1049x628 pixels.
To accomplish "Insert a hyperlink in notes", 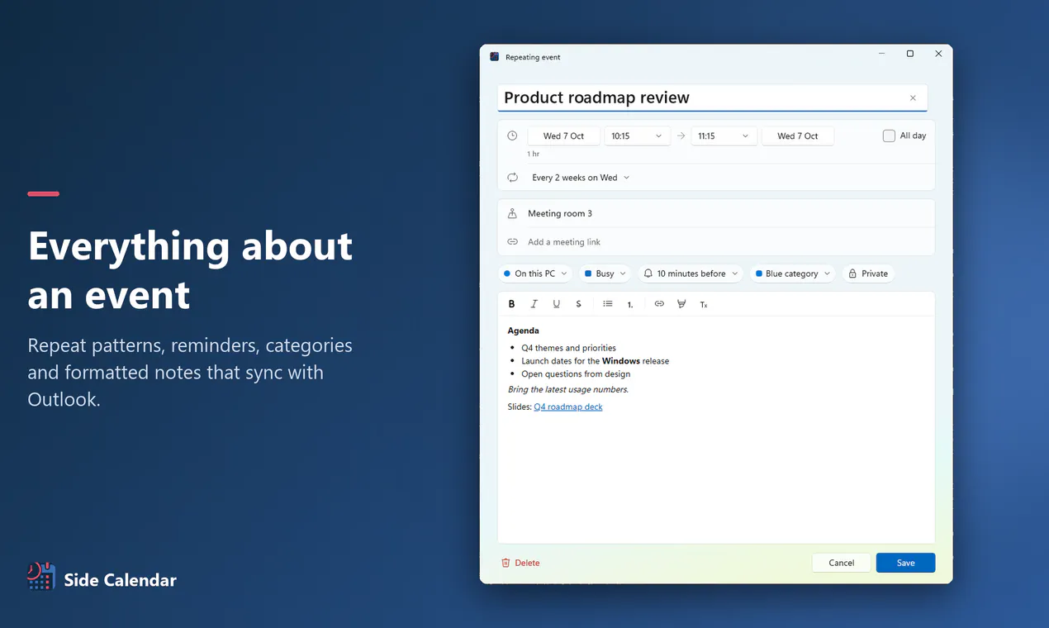I will [x=659, y=304].
